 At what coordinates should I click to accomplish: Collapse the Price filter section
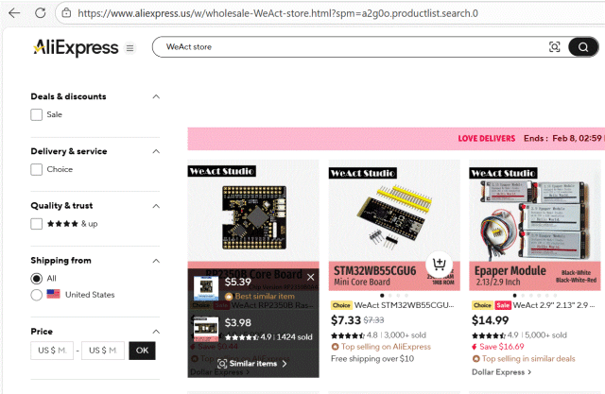click(x=156, y=332)
